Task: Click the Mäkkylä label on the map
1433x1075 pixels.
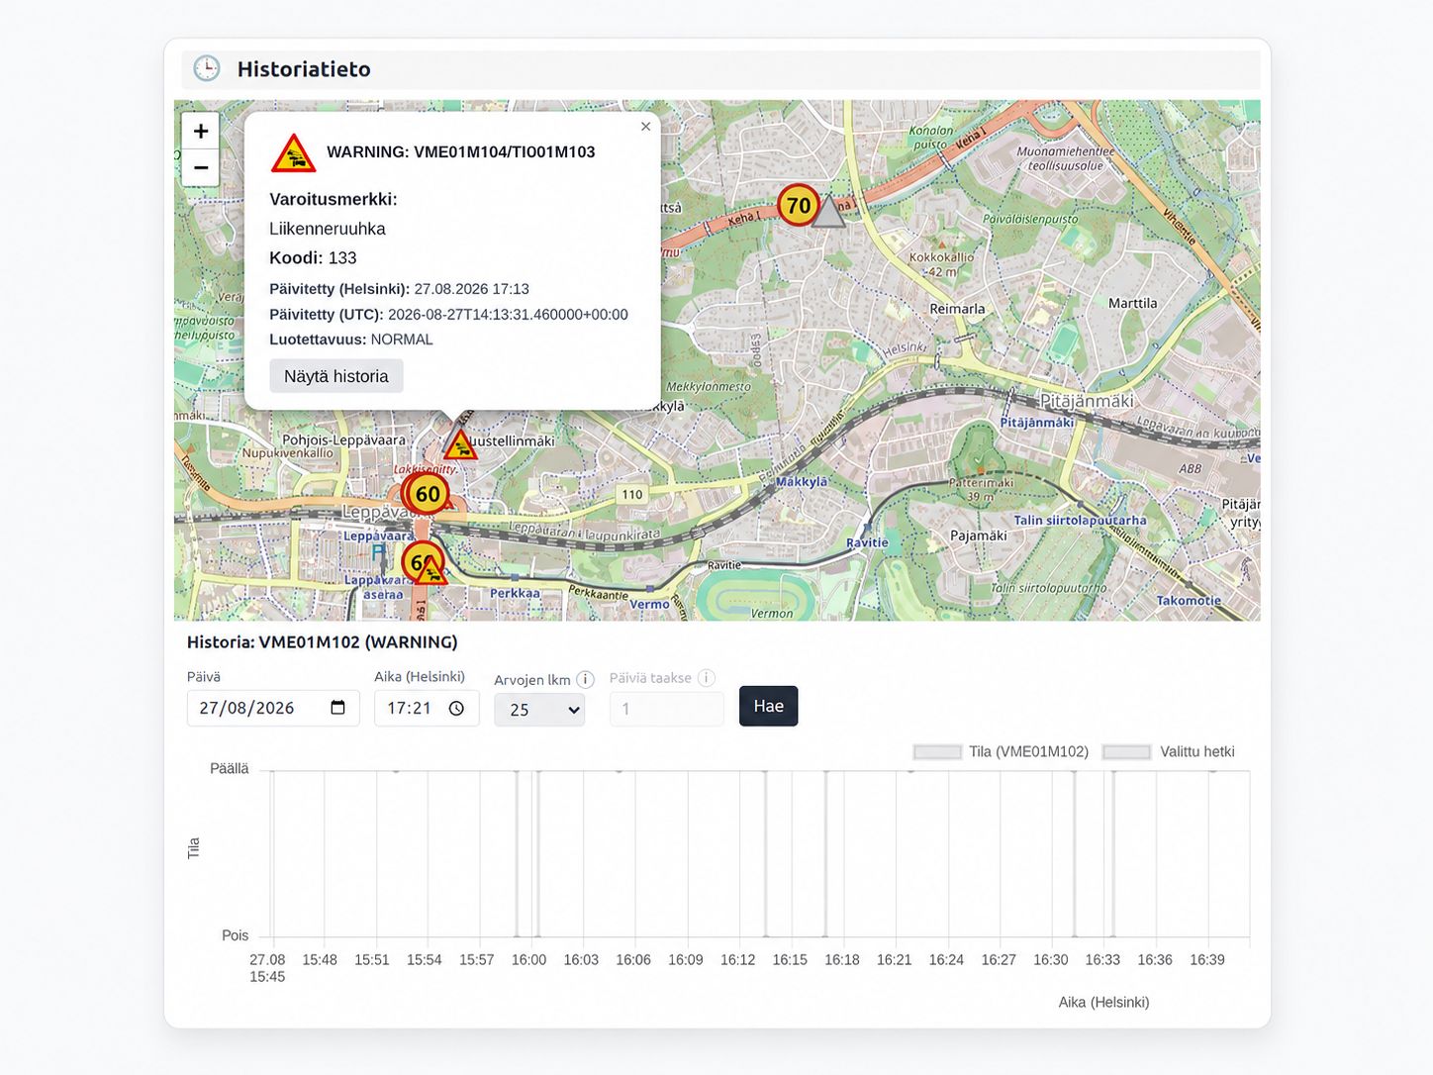Action: point(802,482)
